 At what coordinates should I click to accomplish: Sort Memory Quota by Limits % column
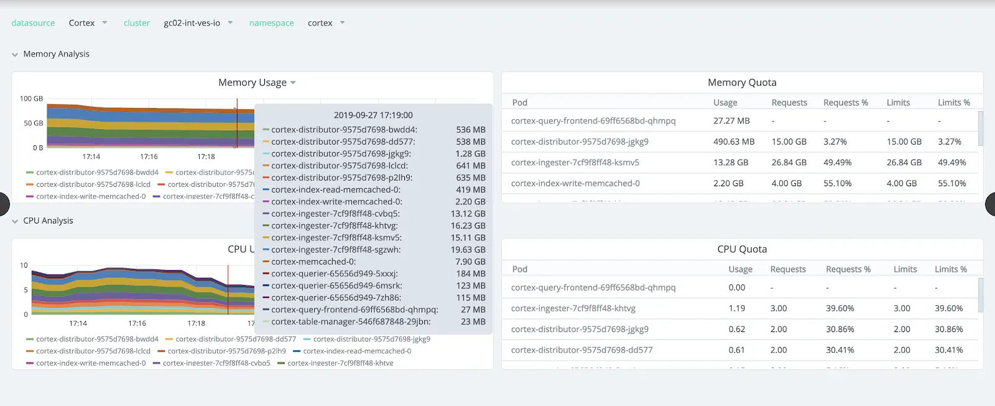pos(954,102)
